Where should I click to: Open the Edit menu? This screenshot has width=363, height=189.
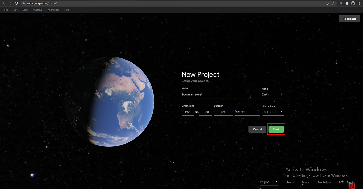[15, 10]
